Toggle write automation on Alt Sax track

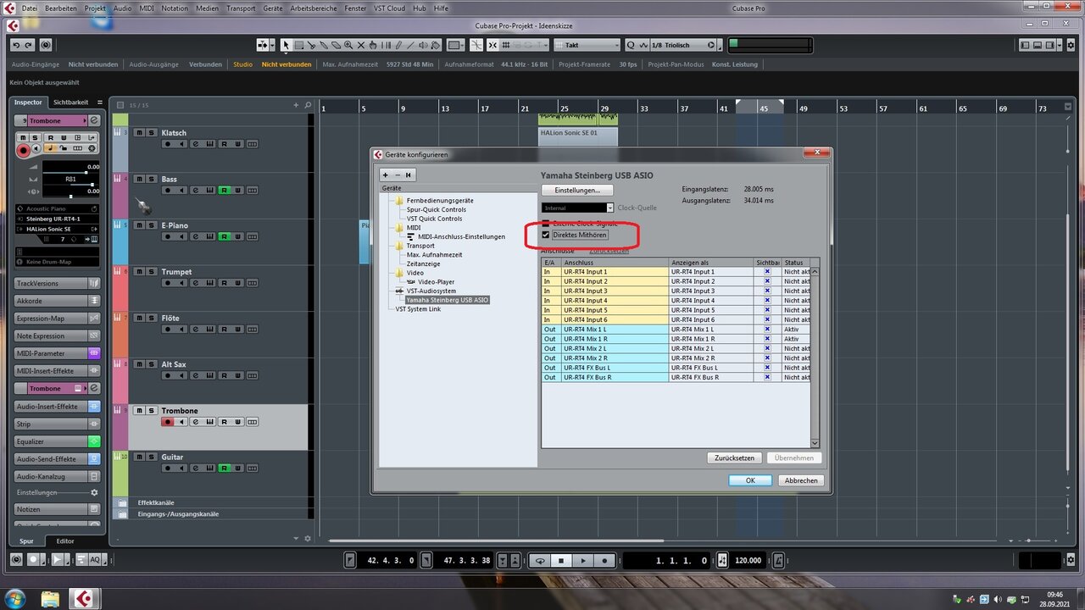(x=237, y=375)
